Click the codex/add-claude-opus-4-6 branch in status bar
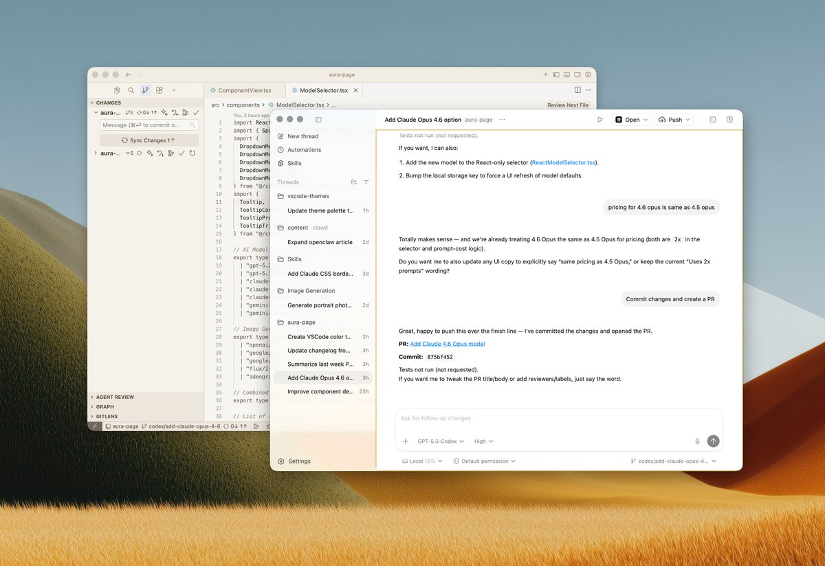Viewport: 825px width, 566px height. 180,426
